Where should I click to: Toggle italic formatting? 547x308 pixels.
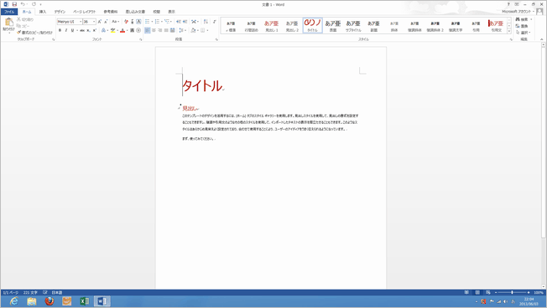pyautogui.click(x=66, y=31)
